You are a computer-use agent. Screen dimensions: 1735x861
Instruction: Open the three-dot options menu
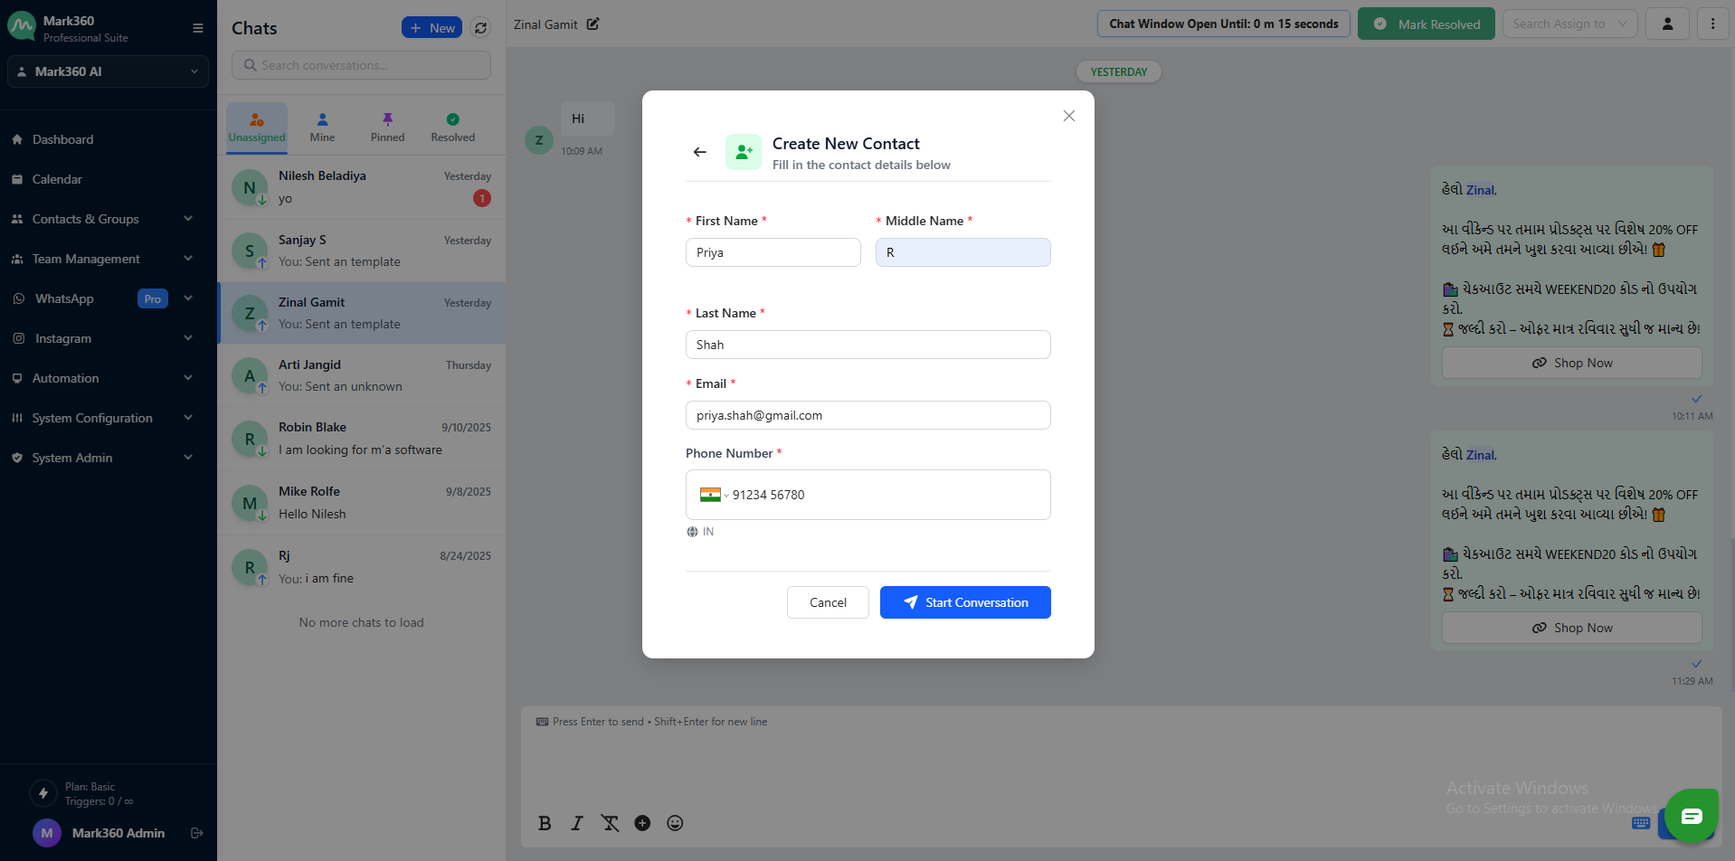click(x=1712, y=24)
